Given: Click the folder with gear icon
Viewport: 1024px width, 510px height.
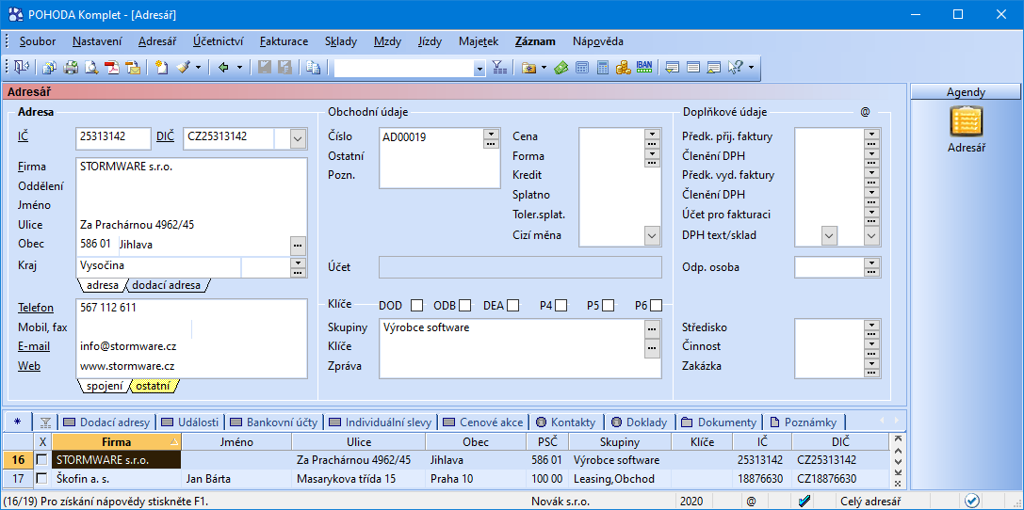Looking at the screenshot, I should pyautogui.click(x=529, y=67).
